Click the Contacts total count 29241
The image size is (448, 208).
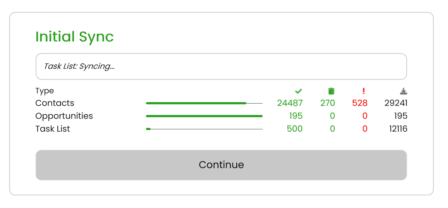coord(396,103)
